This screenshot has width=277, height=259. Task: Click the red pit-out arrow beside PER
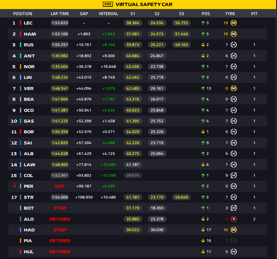pyautogui.click(x=14, y=186)
